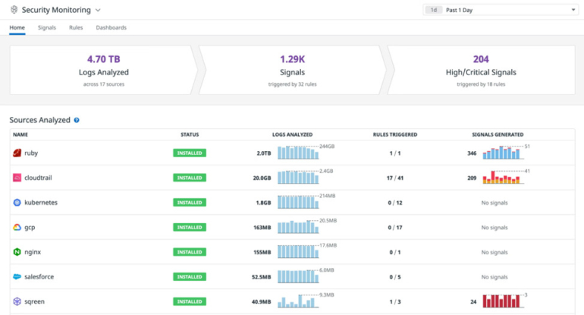The width and height of the screenshot is (584, 315).
Task: Click the sqreen source icon
Action: click(x=17, y=301)
